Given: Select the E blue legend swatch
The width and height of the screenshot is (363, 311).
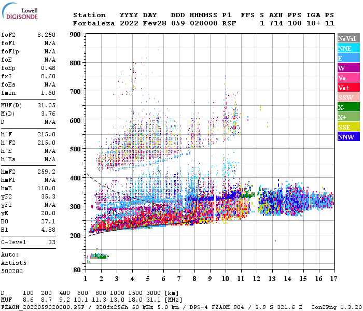Looking at the screenshot, I should click(348, 58).
